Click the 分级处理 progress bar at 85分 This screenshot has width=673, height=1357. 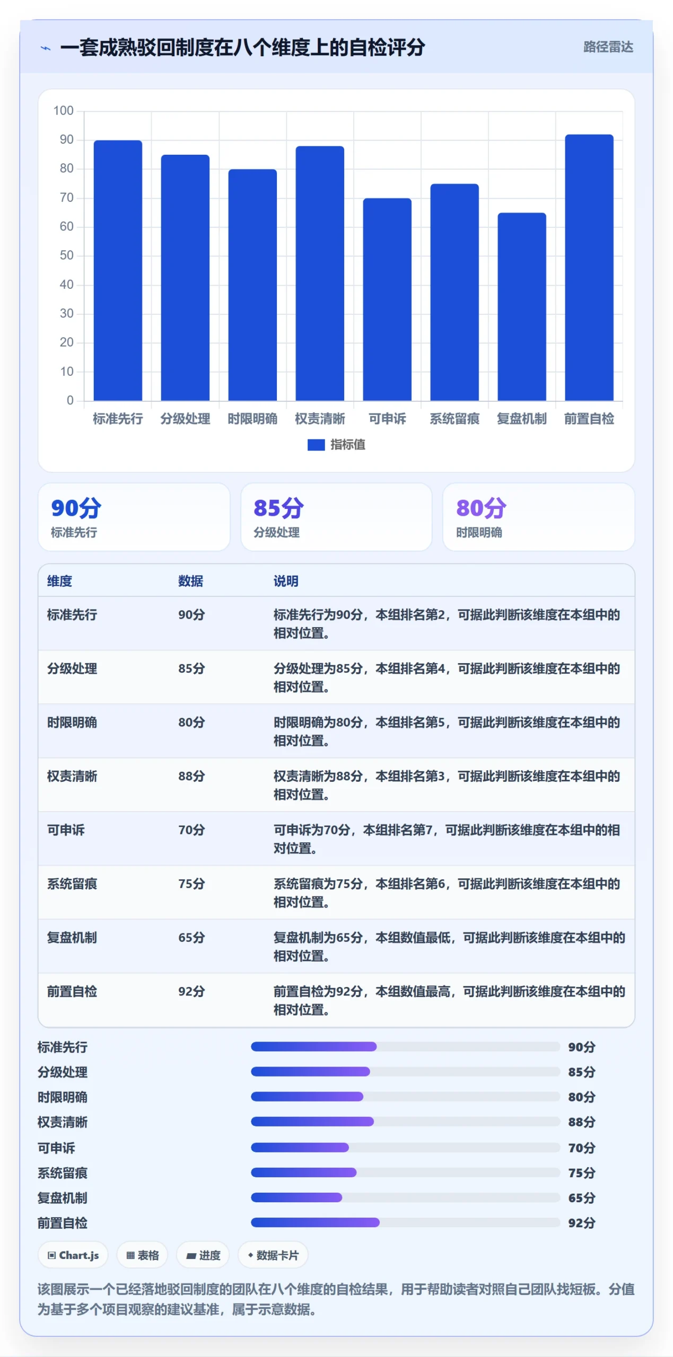tap(405, 1072)
